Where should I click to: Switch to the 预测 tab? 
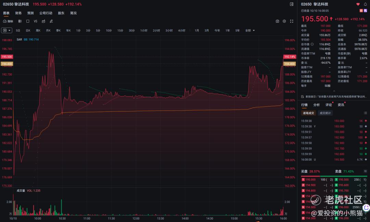click(x=30, y=13)
